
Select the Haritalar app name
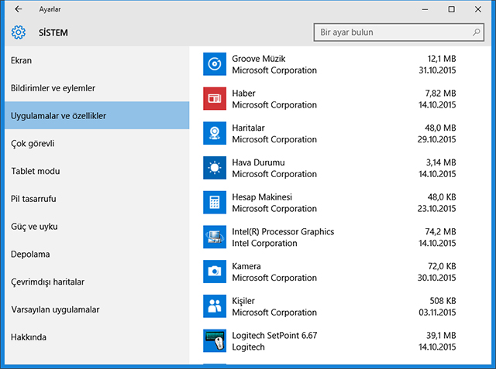248,128
